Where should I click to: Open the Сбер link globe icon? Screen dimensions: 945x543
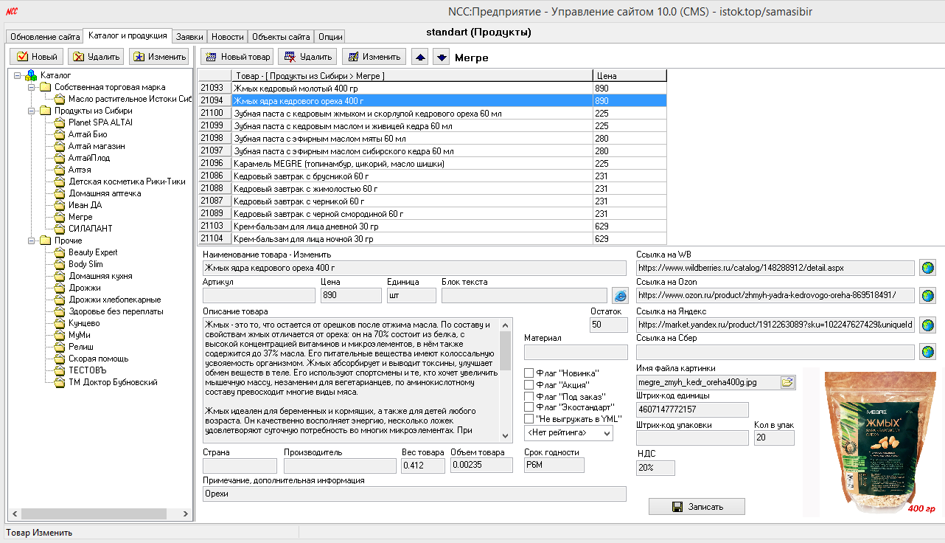[927, 352]
